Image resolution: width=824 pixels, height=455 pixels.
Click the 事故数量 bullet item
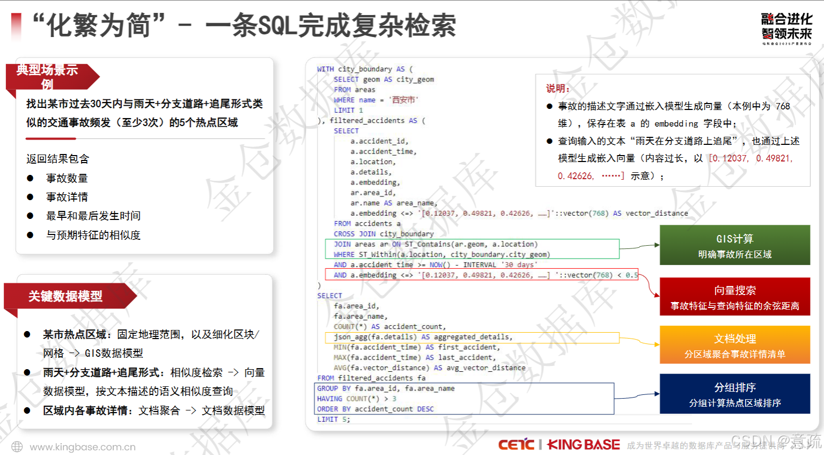click(67, 178)
